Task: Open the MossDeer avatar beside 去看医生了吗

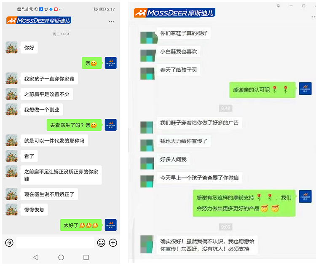Action: pos(111,125)
